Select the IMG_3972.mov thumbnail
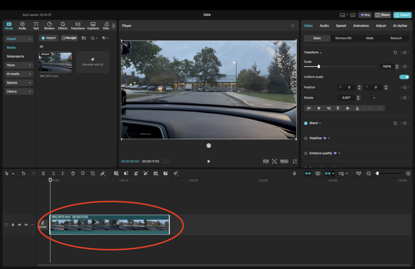 click(x=56, y=63)
